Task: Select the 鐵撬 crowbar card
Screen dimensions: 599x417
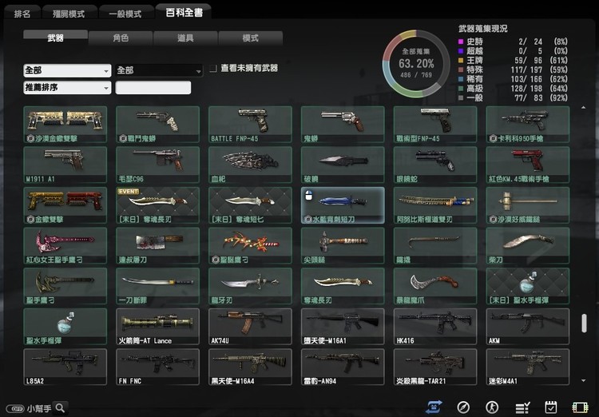Action: 435,246
